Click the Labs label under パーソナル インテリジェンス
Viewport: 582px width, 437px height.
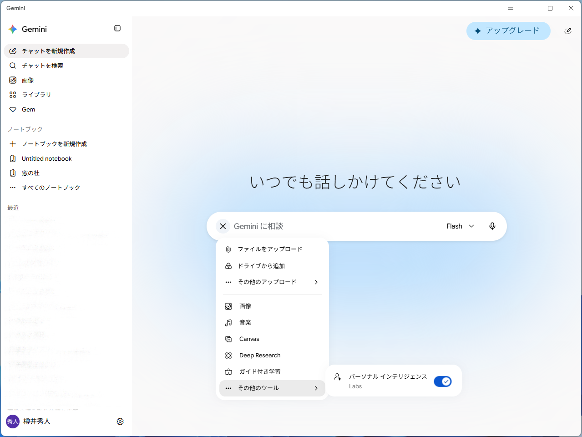(x=355, y=386)
